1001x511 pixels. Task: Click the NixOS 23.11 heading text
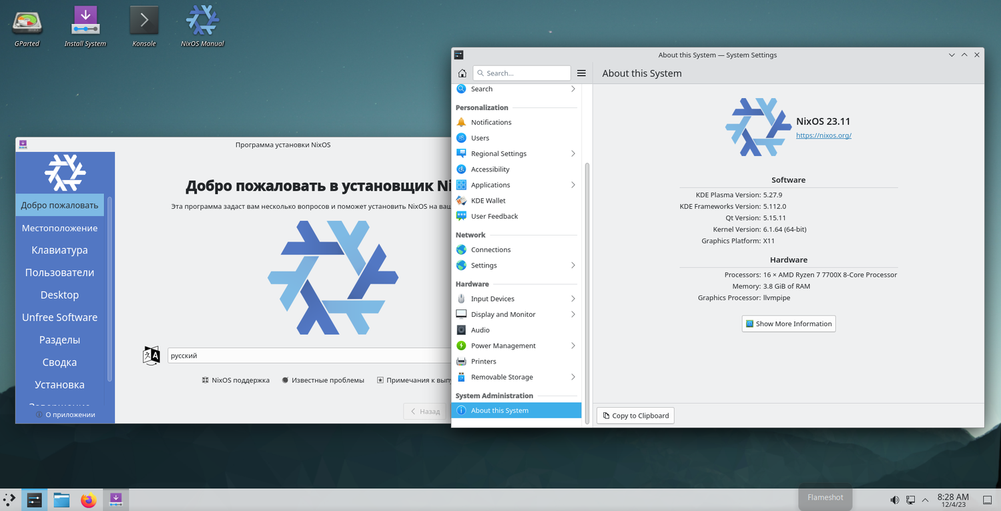coord(823,121)
